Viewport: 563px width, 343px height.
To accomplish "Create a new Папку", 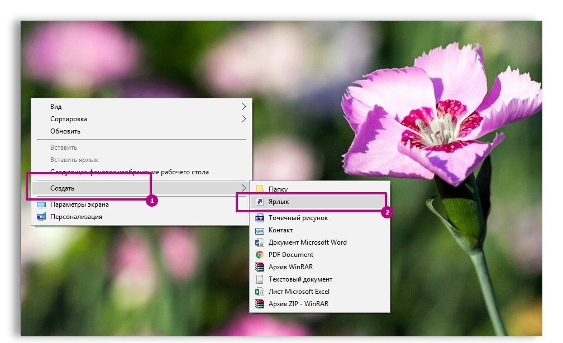I will (x=319, y=189).
